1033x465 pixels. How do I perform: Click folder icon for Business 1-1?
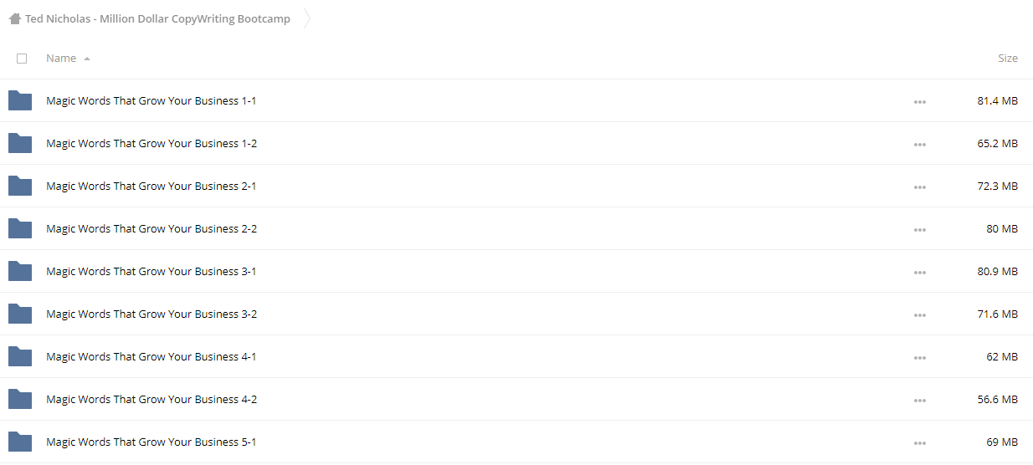(x=20, y=100)
